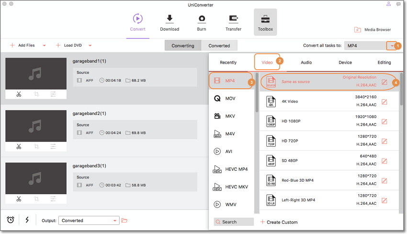Edit the 4K Video preset
407x234 pixels.
[384, 102]
